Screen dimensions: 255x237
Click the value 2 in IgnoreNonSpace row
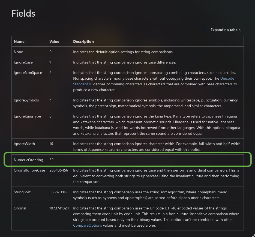(50, 73)
